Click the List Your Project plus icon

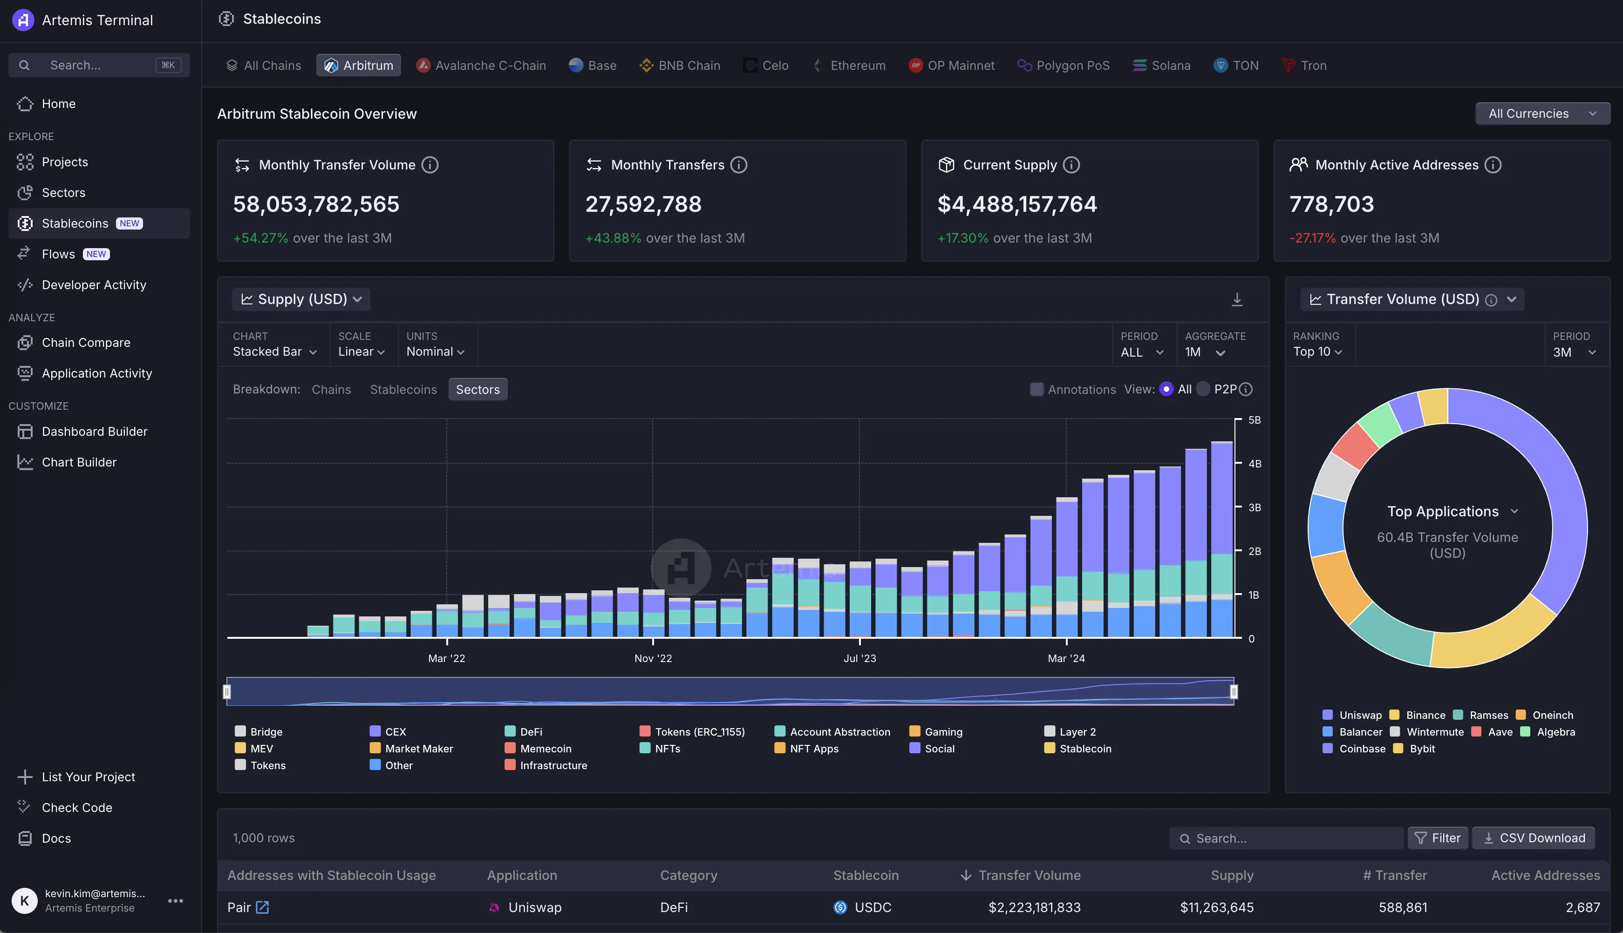[25, 777]
